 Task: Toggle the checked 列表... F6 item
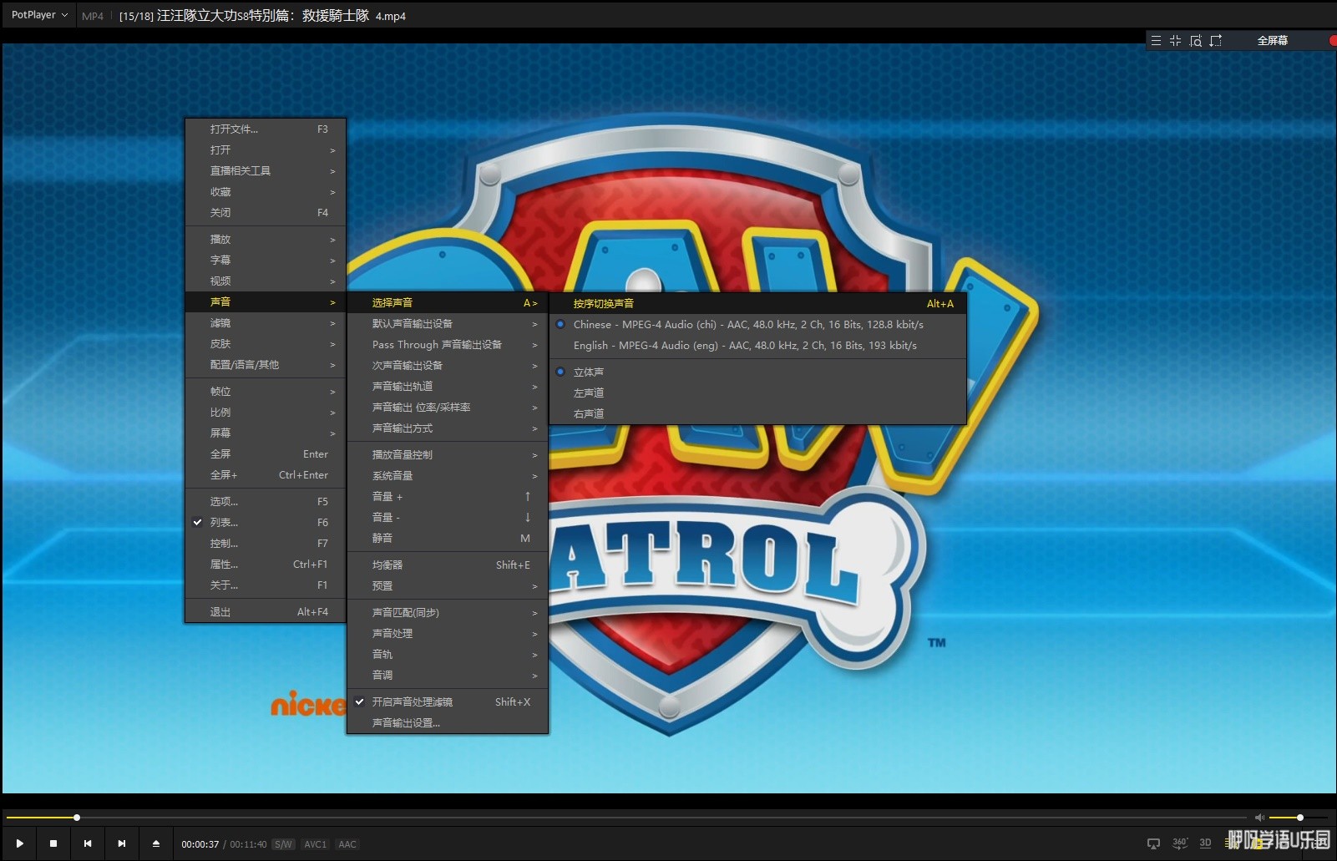click(266, 522)
